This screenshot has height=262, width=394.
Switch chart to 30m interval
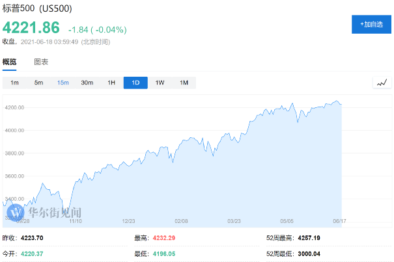[x=87, y=83]
